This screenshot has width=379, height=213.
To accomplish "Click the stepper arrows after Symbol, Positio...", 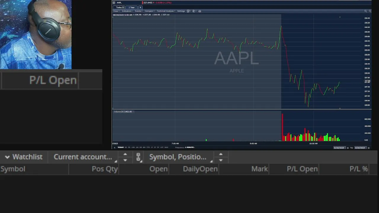I will coord(221,157).
